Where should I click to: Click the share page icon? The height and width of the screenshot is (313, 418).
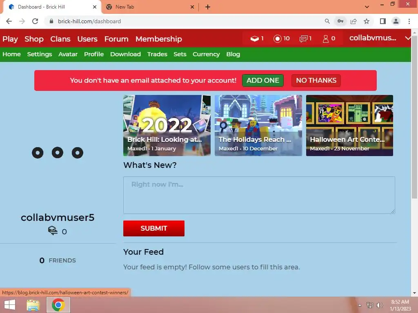pos(354,21)
